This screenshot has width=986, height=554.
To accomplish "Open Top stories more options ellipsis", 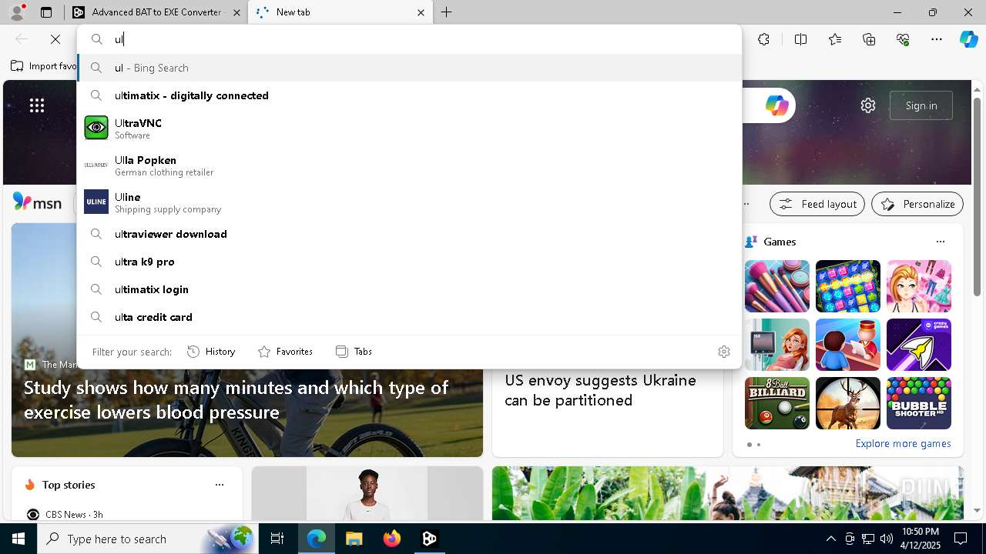I will tap(220, 485).
